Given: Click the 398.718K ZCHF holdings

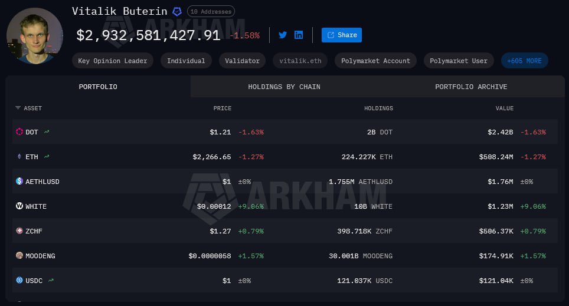Looking at the screenshot, I should [x=365, y=231].
